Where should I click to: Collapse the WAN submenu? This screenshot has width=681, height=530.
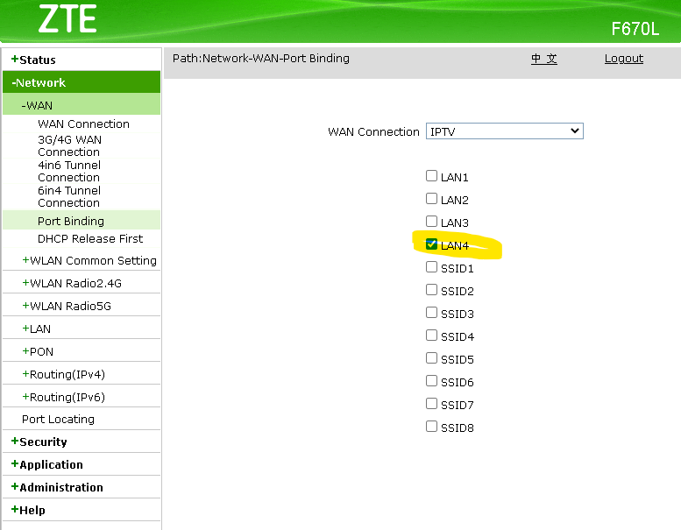pos(82,105)
